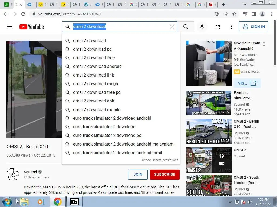Choose suggestion 'omsi 2 download mega'

tap(121, 84)
